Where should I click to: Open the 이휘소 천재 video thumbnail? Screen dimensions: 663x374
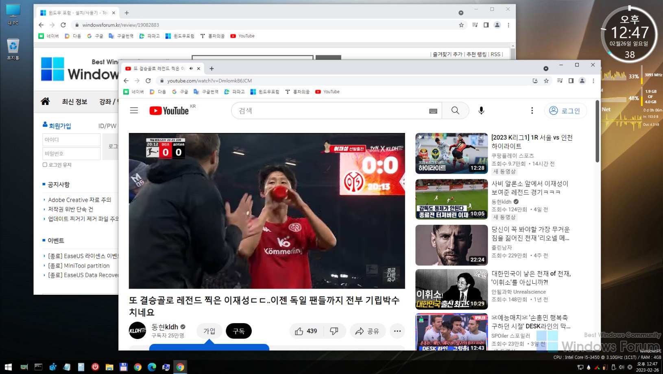point(451,289)
